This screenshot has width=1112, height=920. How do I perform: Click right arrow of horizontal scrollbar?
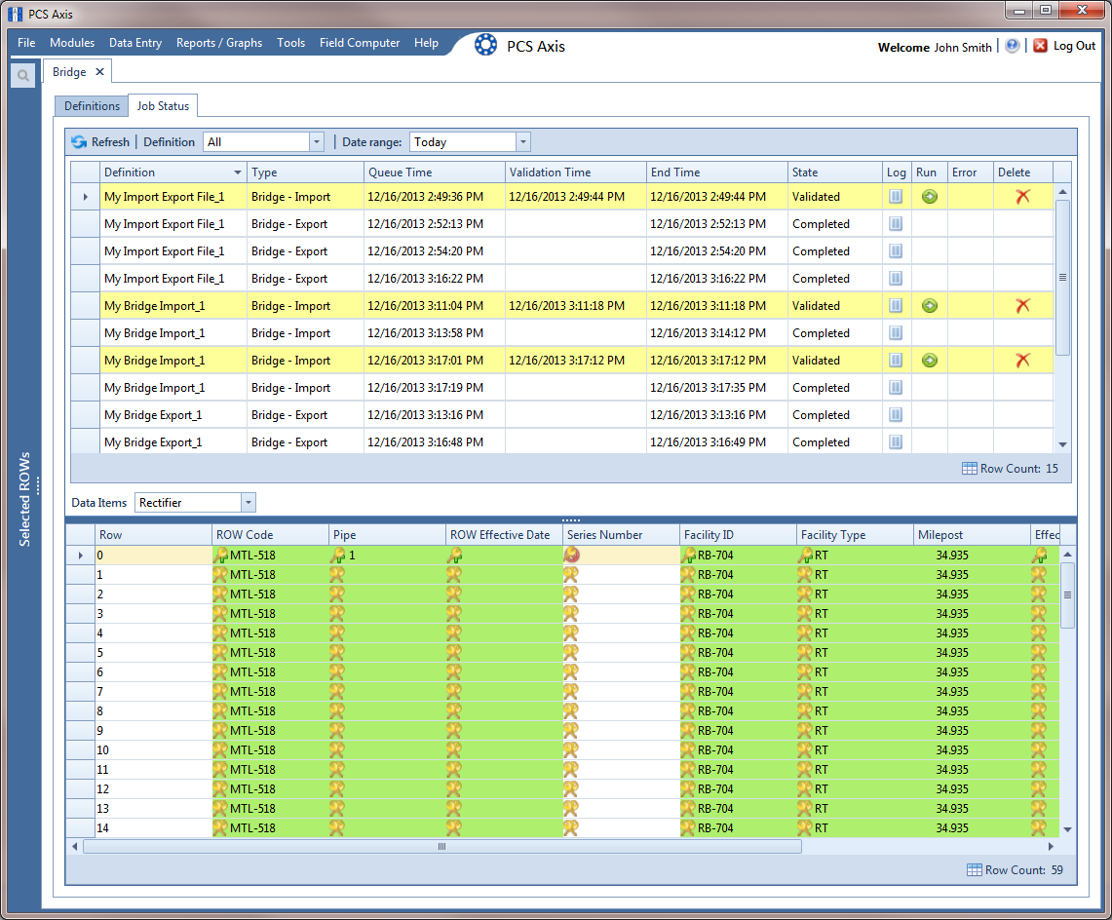1051,846
